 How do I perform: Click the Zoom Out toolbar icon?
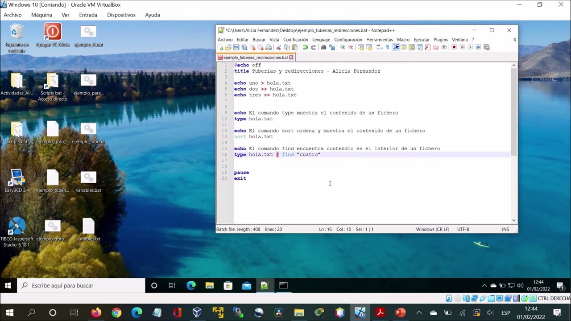pyautogui.click(x=351, y=47)
